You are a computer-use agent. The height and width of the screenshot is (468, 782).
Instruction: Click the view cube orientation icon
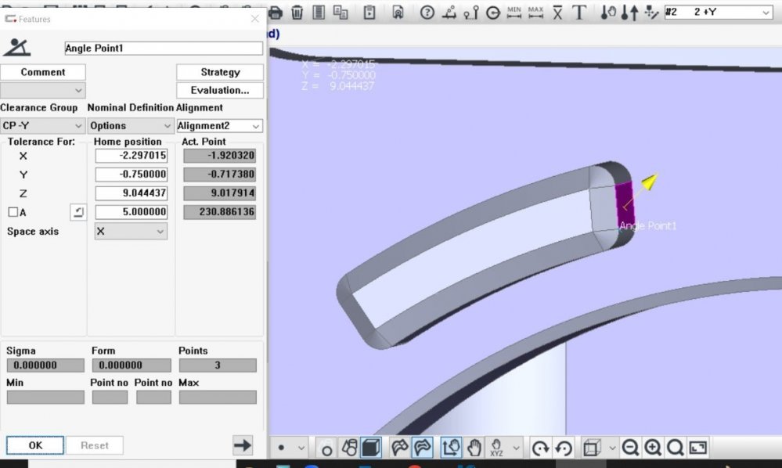point(593,447)
